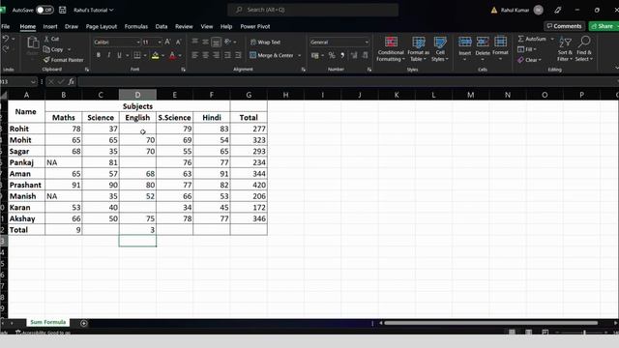Click the formula bar input
This screenshot has width=619, height=348.
(347, 81)
